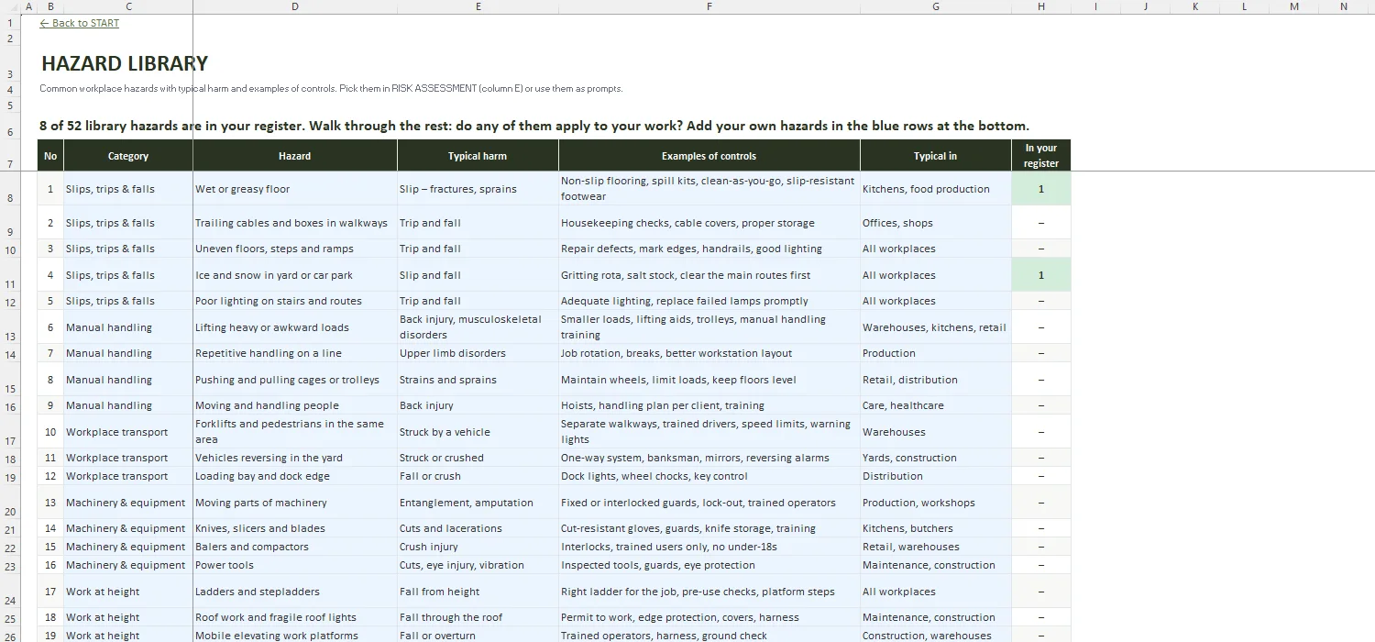Select Repetitive handling on a line cell
Image resolution: width=1375 pixels, height=642 pixels.
[x=295, y=353]
